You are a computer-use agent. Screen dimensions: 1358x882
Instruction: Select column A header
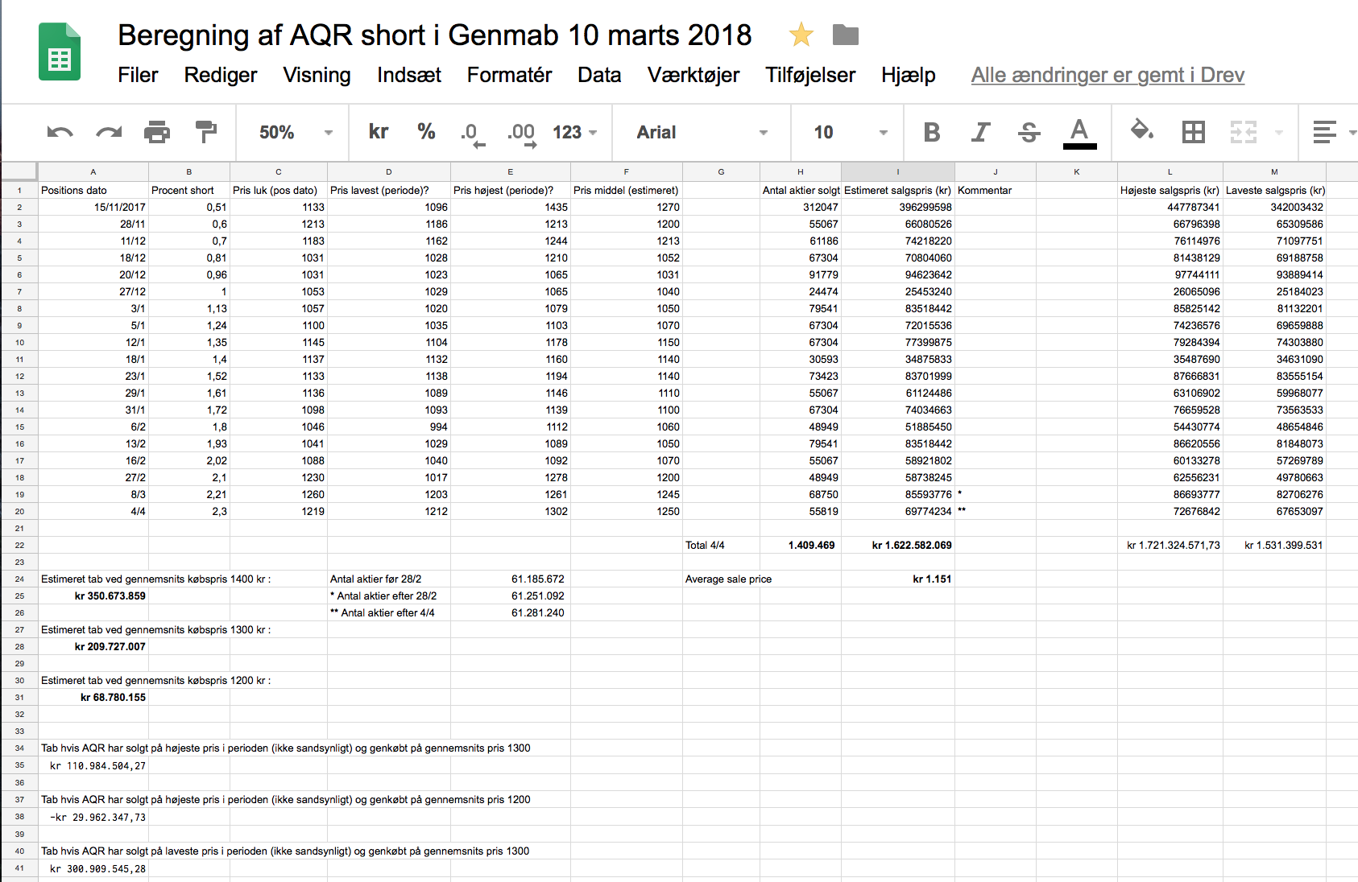(x=93, y=171)
